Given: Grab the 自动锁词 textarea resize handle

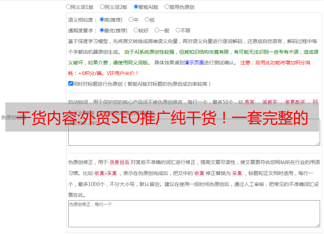Looking at the screenshot, I should click(318, 144).
